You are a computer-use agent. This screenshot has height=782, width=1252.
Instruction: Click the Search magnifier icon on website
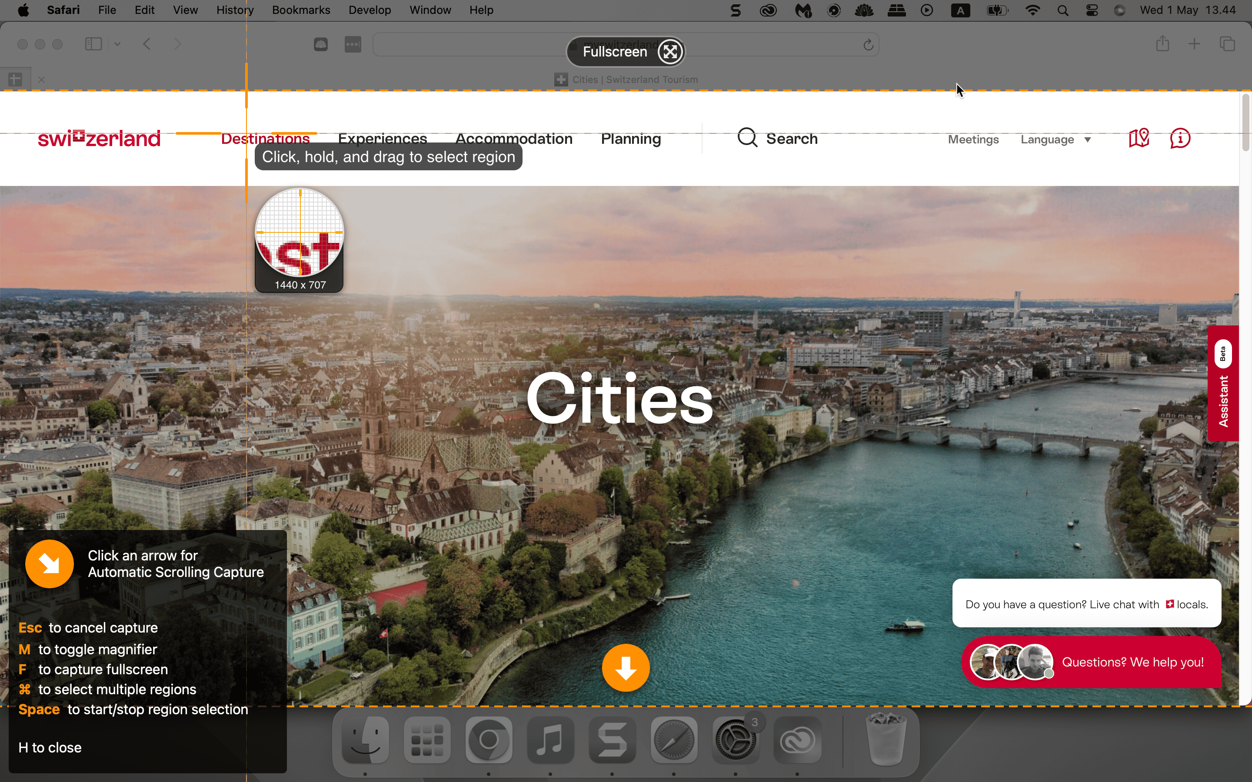[747, 138]
